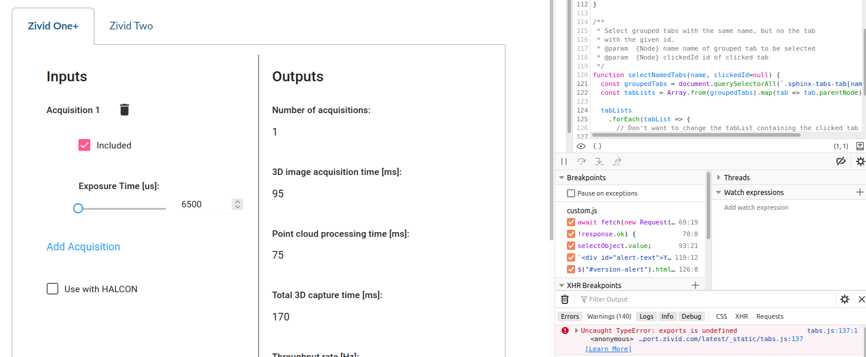Toggle the CSS console filter
Viewport: 866px width, 357px height.
[x=721, y=316]
